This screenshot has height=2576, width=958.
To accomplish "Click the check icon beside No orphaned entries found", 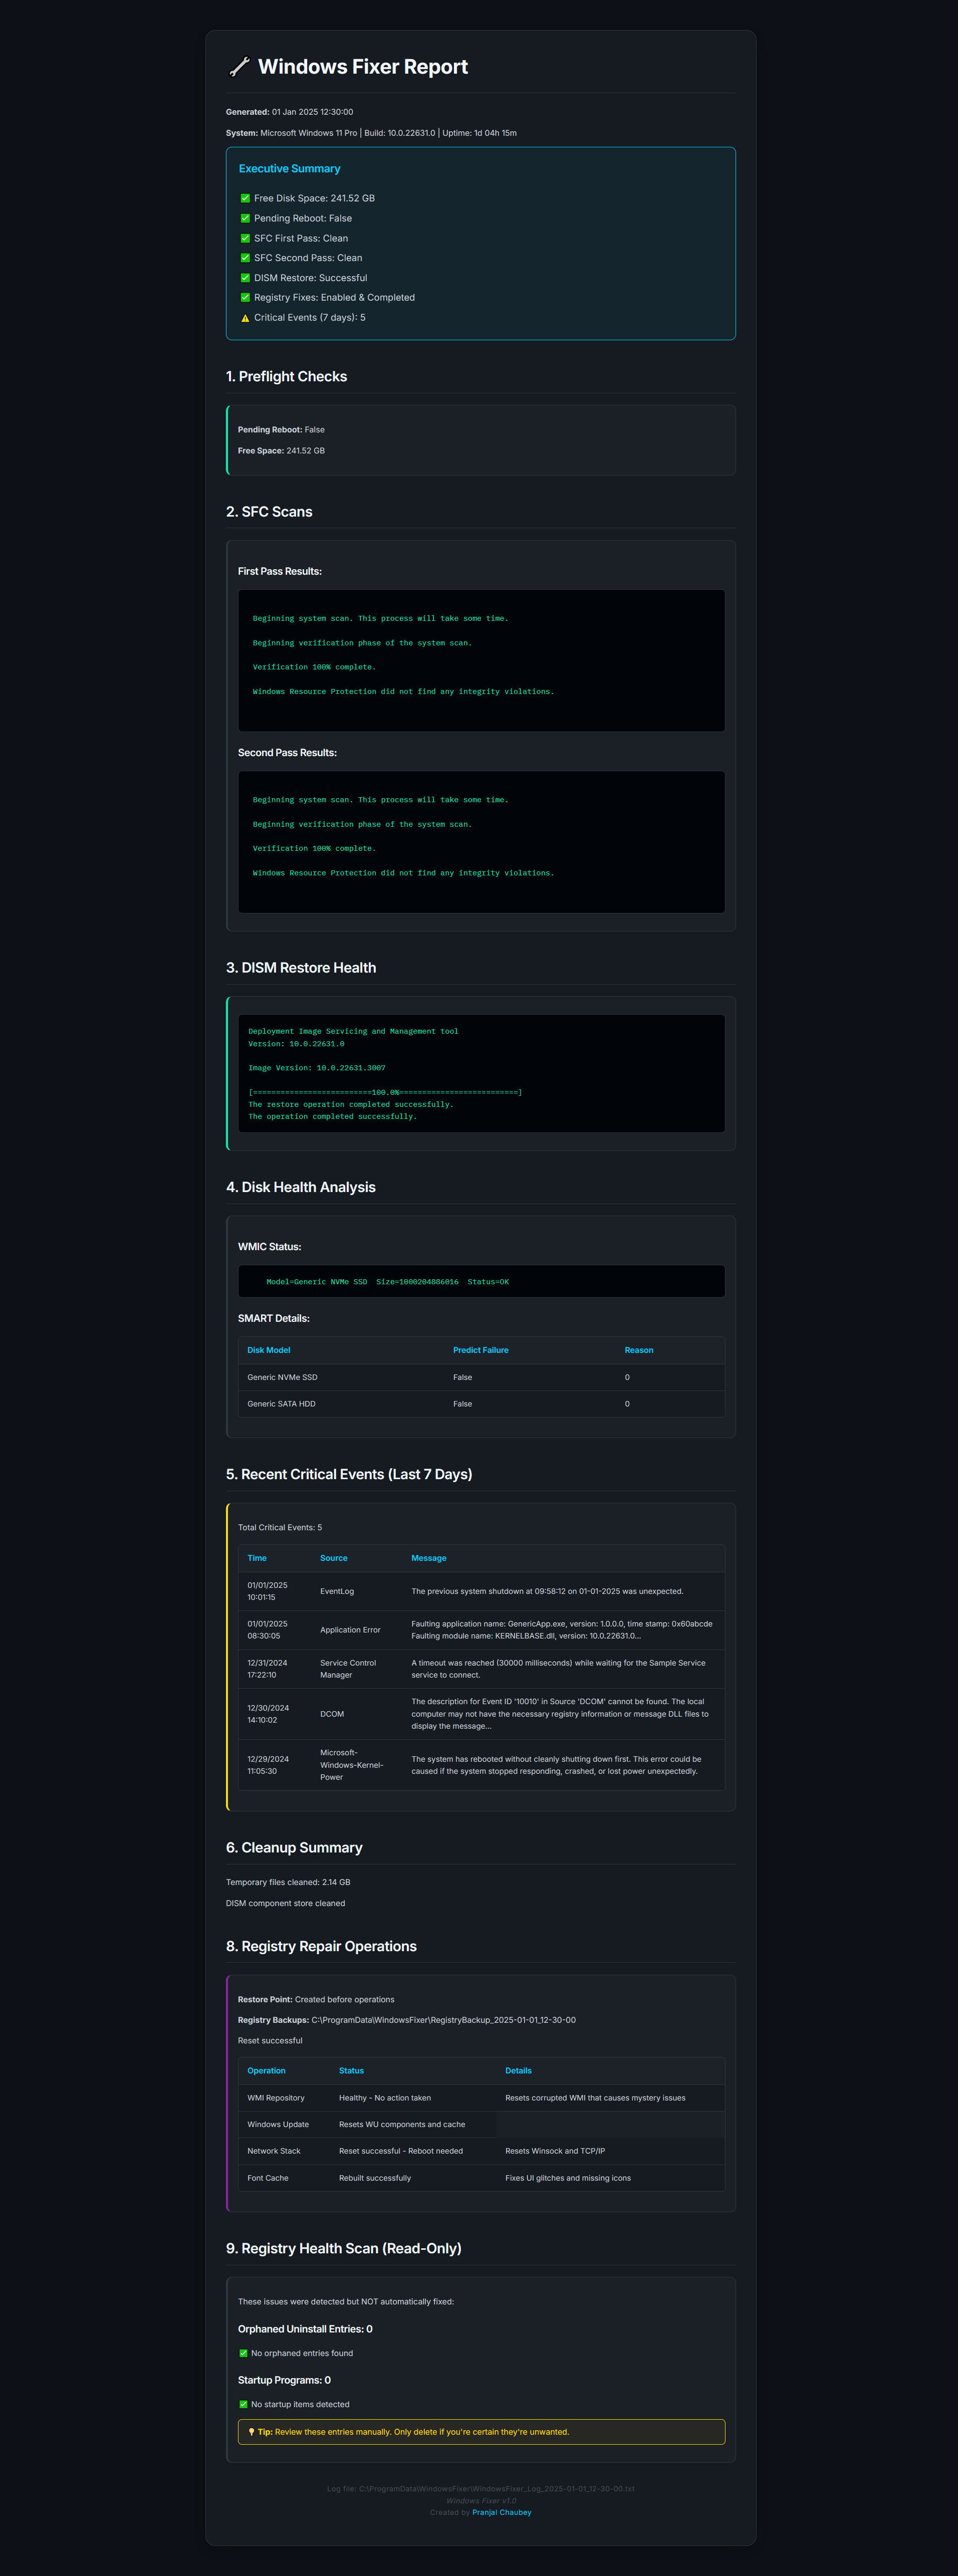I will pos(243,2353).
